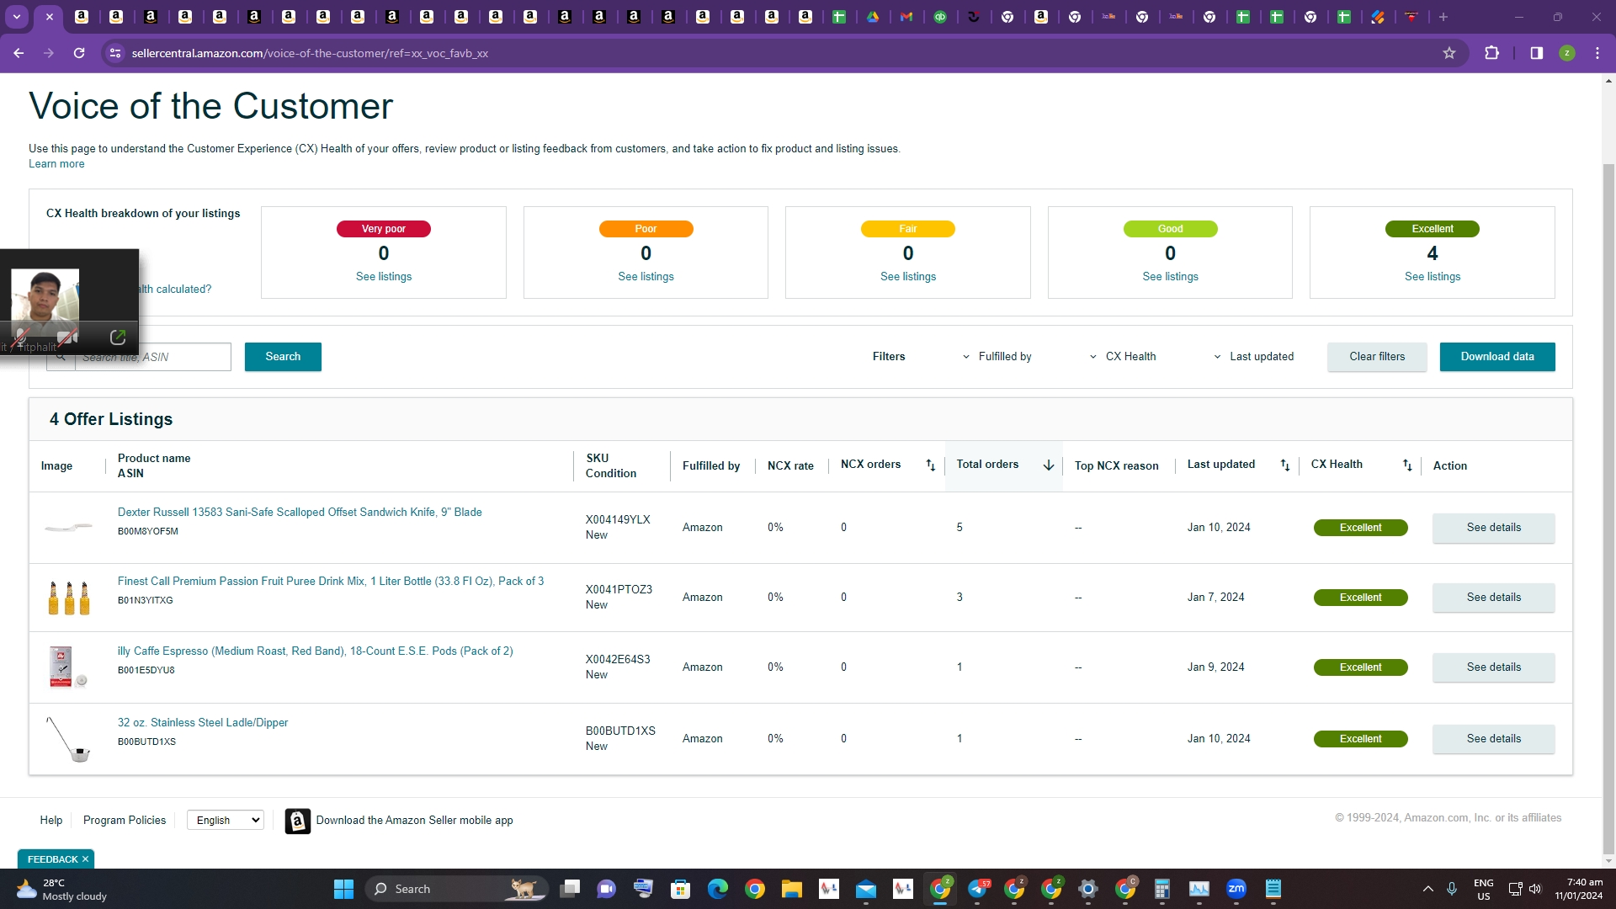Open the Dexter Russell Sandwich Knife listing
This screenshot has width=1616, height=909.
pos(300,512)
